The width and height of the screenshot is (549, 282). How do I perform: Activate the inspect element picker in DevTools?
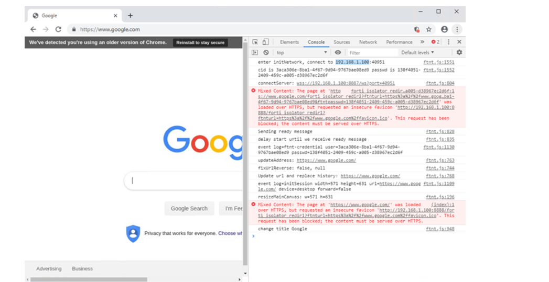coord(255,42)
